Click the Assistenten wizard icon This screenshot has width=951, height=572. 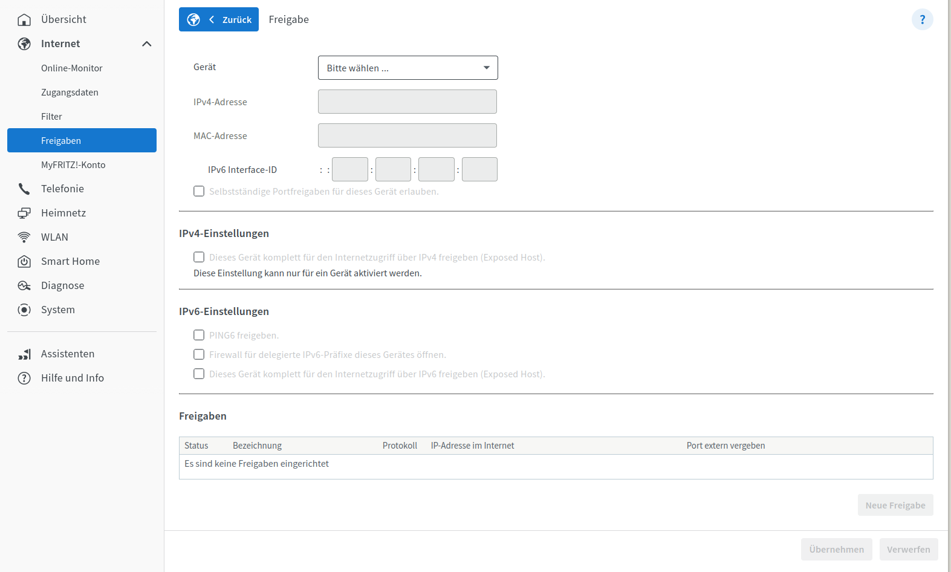(24, 354)
